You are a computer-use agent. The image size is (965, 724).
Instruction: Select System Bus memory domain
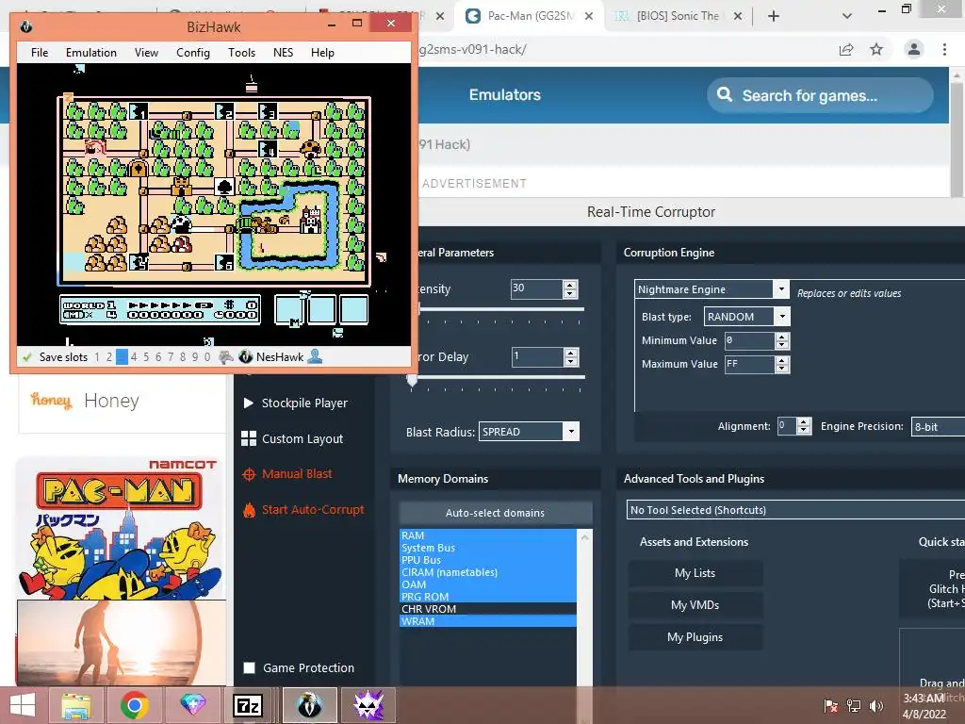[488, 548]
